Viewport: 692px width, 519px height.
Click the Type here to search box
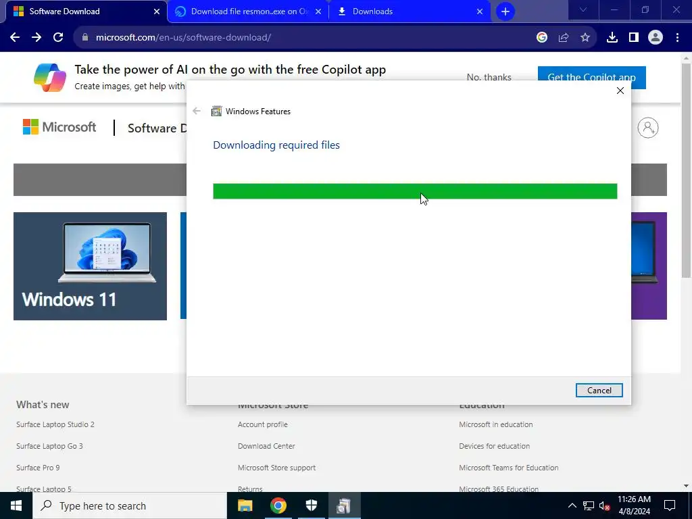click(x=130, y=505)
